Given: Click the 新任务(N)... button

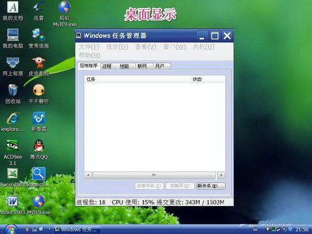Looking at the screenshot, I should [x=211, y=186].
